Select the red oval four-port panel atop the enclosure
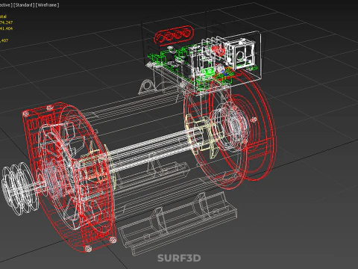This screenshot has height=269, width=358. pos(174,35)
